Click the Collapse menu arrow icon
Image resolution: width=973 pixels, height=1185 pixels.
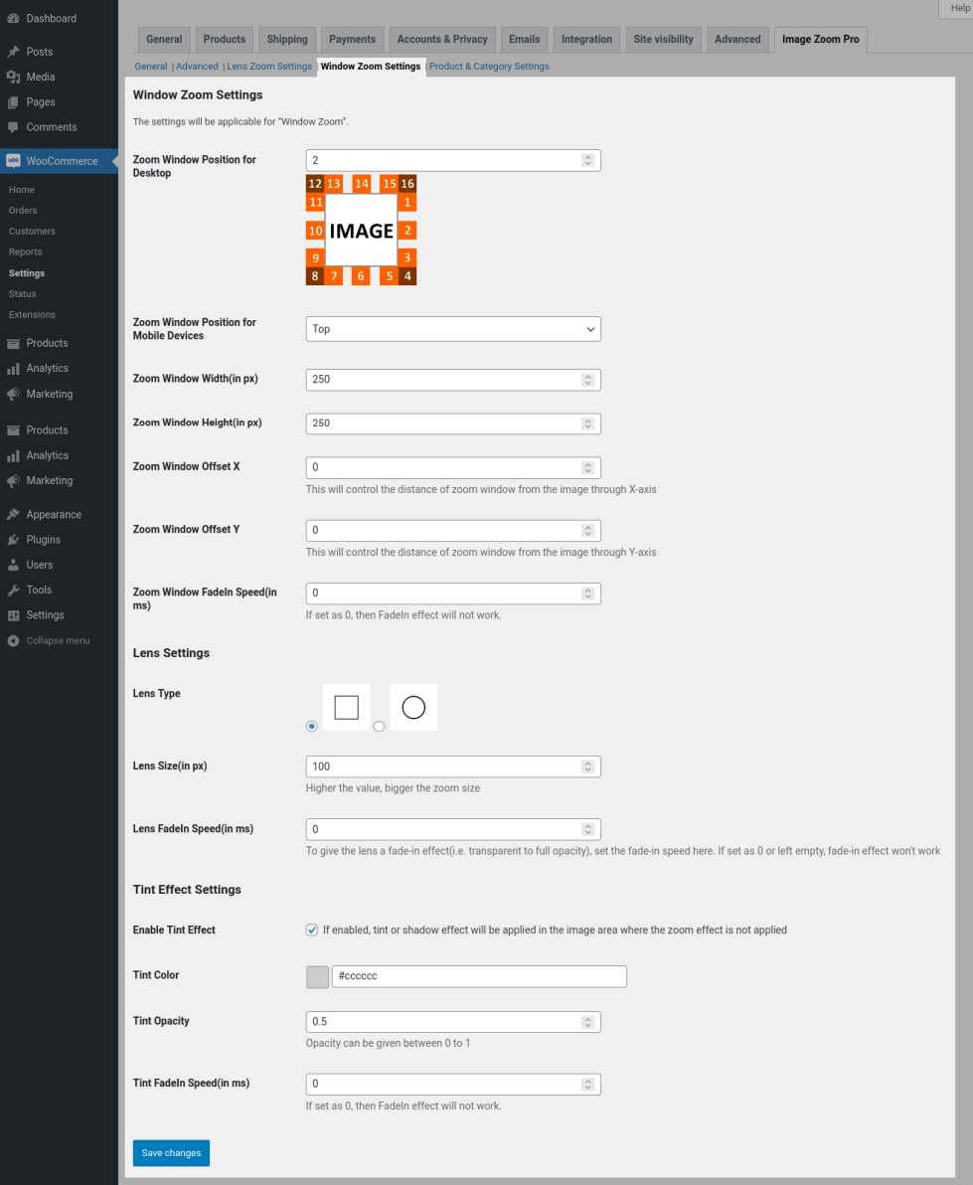point(13,641)
